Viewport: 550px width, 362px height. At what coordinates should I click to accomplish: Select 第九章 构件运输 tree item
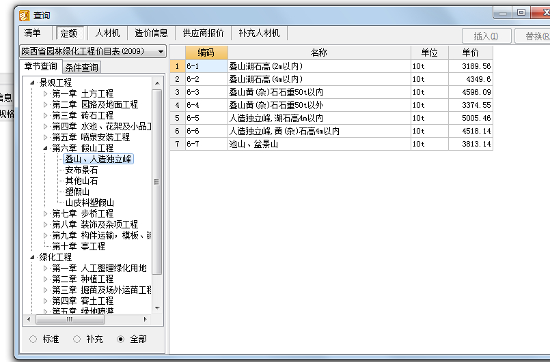tap(102, 236)
